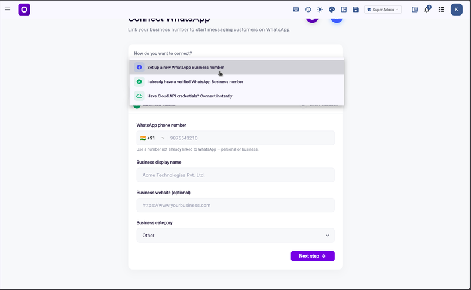The width and height of the screenshot is (471, 290).
Task: Open the apps grid launcher
Action: 441,10
